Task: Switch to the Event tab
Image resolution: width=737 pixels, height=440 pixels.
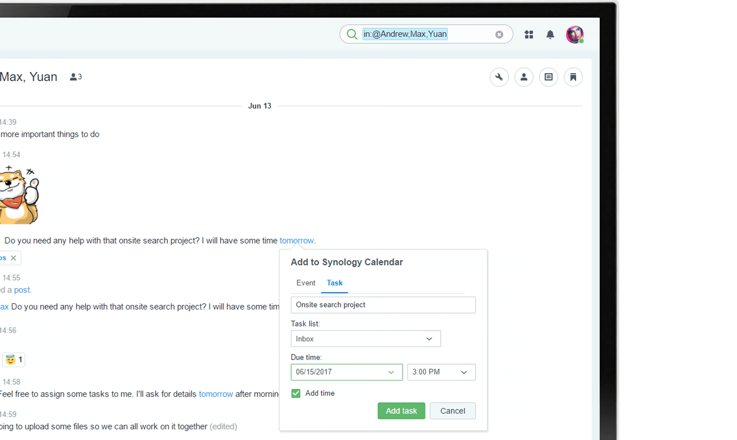Action: [x=305, y=283]
